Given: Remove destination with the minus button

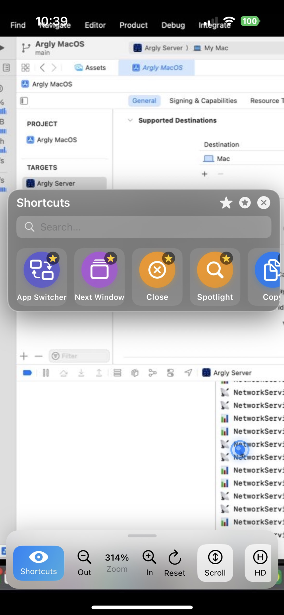Looking at the screenshot, I should pyautogui.click(x=220, y=174).
